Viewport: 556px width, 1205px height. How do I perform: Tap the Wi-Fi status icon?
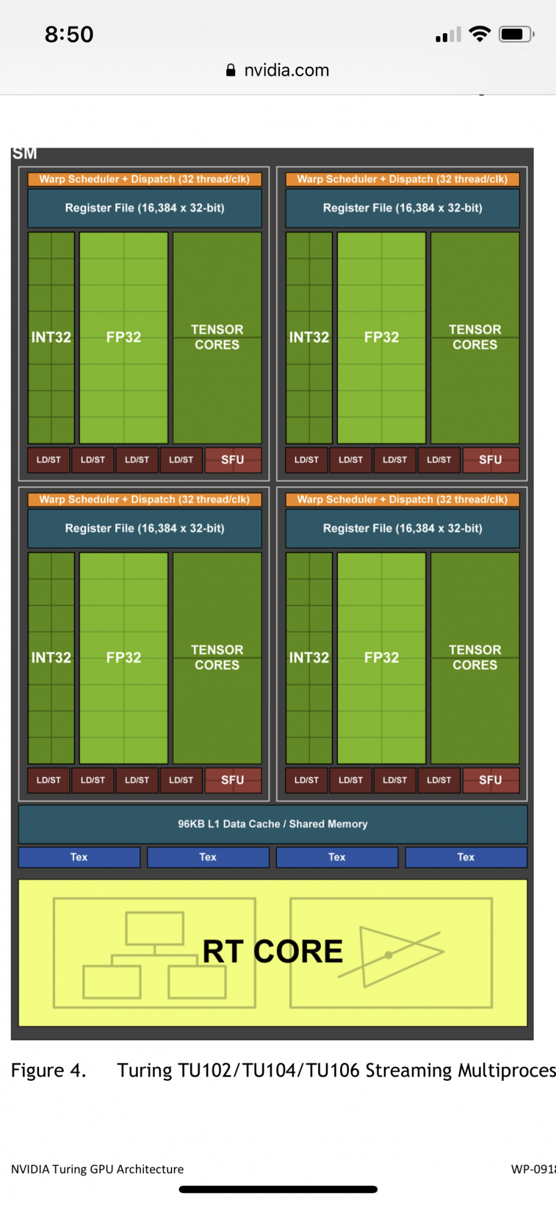[480, 34]
